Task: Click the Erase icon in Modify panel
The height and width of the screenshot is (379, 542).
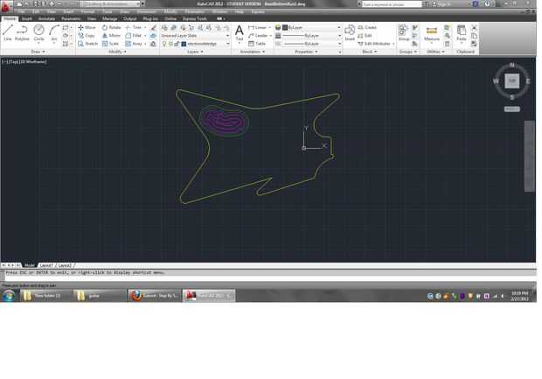Action: [154, 27]
